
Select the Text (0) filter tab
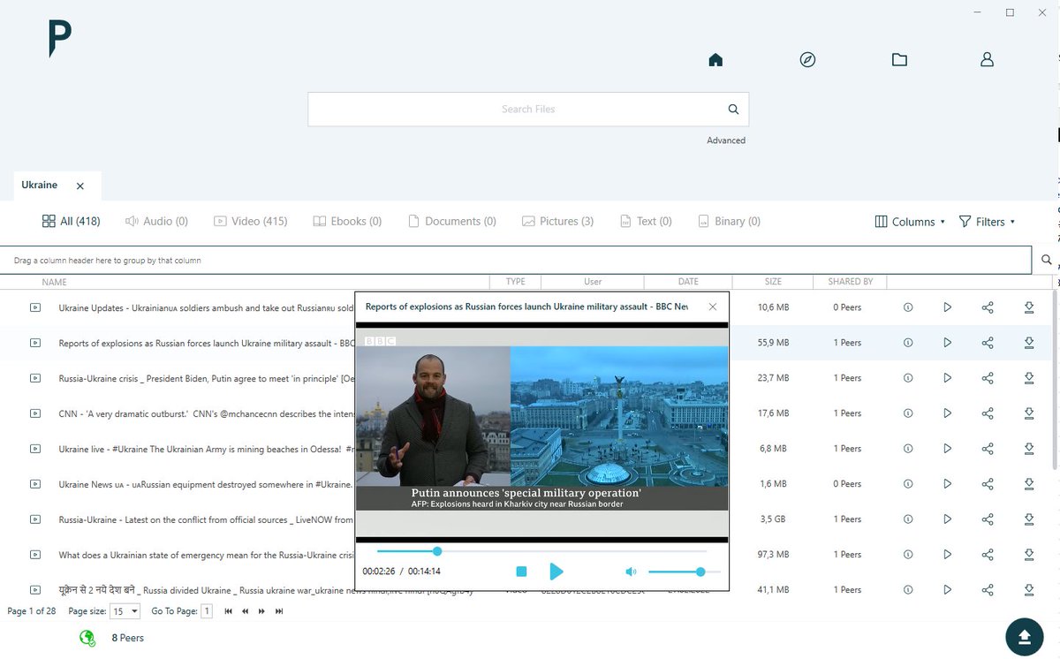pos(646,222)
